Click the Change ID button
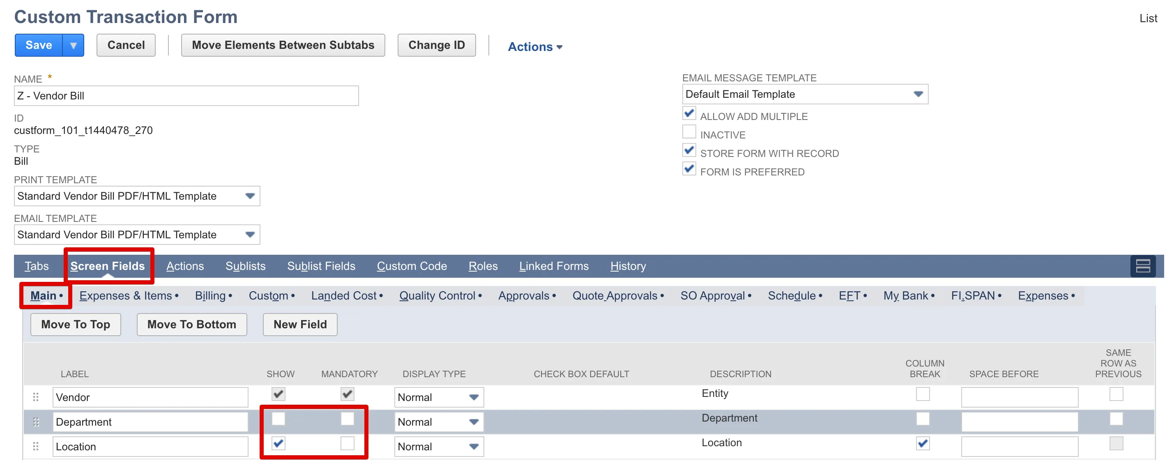1174x461 pixels. pos(436,45)
